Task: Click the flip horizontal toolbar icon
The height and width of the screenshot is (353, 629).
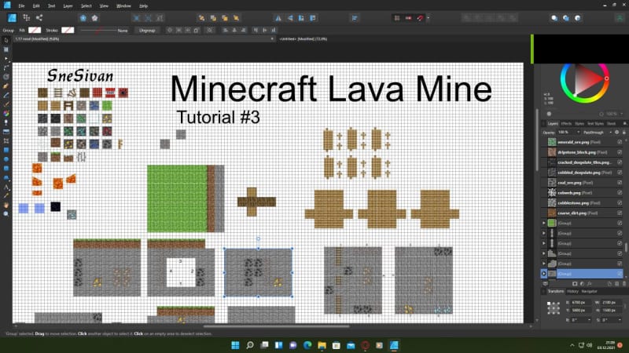Action: (x=278, y=18)
